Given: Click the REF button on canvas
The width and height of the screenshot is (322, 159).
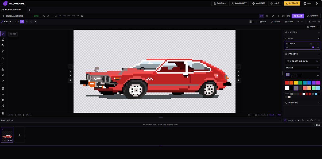Looking at the screenshot, I should click(13, 34).
